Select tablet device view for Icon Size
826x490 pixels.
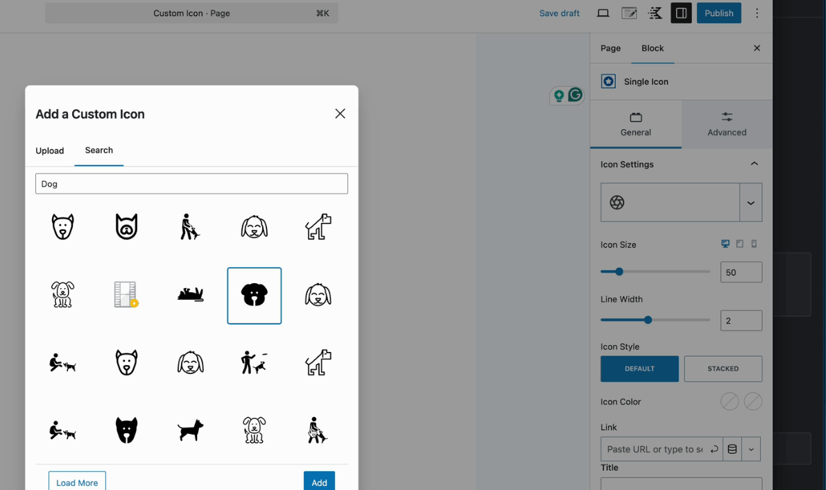pyautogui.click(x=739, y=244)
